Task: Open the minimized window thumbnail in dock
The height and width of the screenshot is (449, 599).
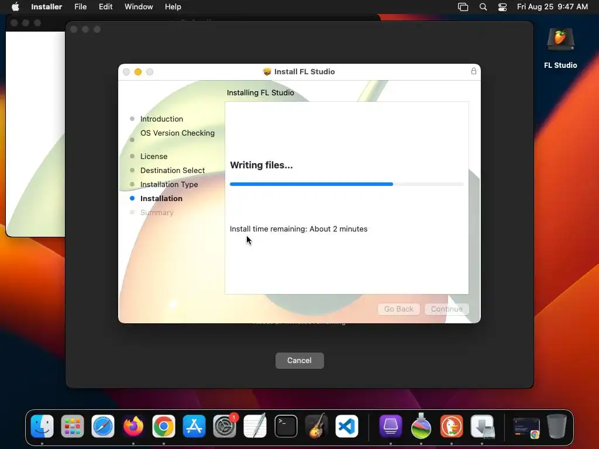Action: click(526, 427)
